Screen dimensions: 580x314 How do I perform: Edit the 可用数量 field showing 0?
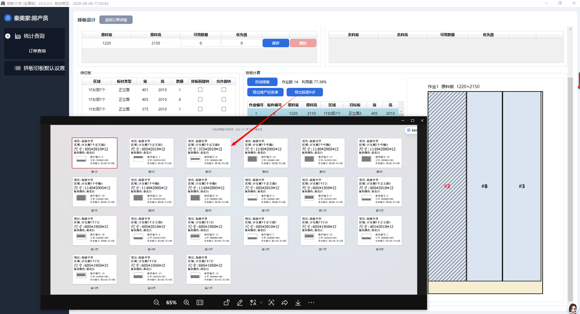[201, 43]
